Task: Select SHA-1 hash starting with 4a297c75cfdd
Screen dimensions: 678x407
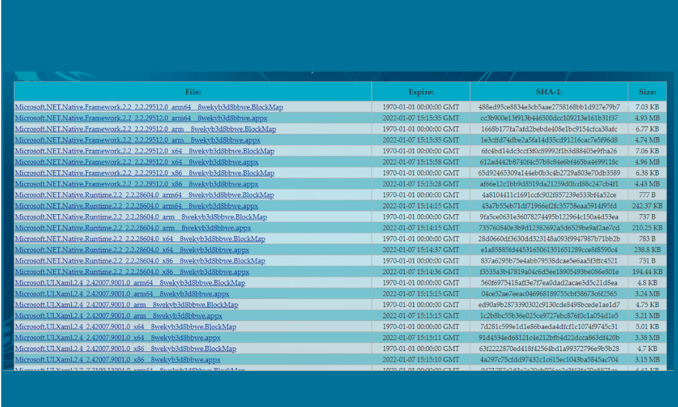Action: pos(549,360)
